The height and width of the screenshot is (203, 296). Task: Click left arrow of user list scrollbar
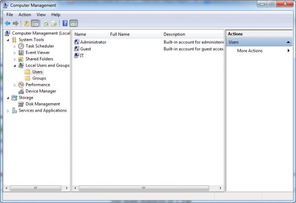75,188
